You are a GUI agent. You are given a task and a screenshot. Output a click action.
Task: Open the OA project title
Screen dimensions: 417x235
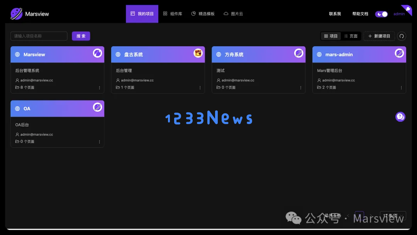[27, 109]
